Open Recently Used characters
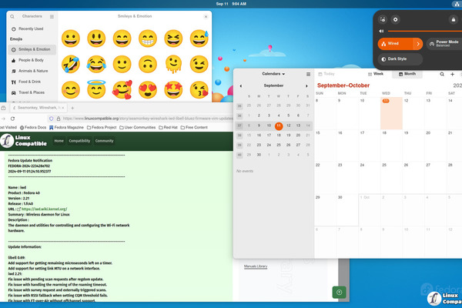This screenshot has width=462, height=308. click(x=32, y=28)
